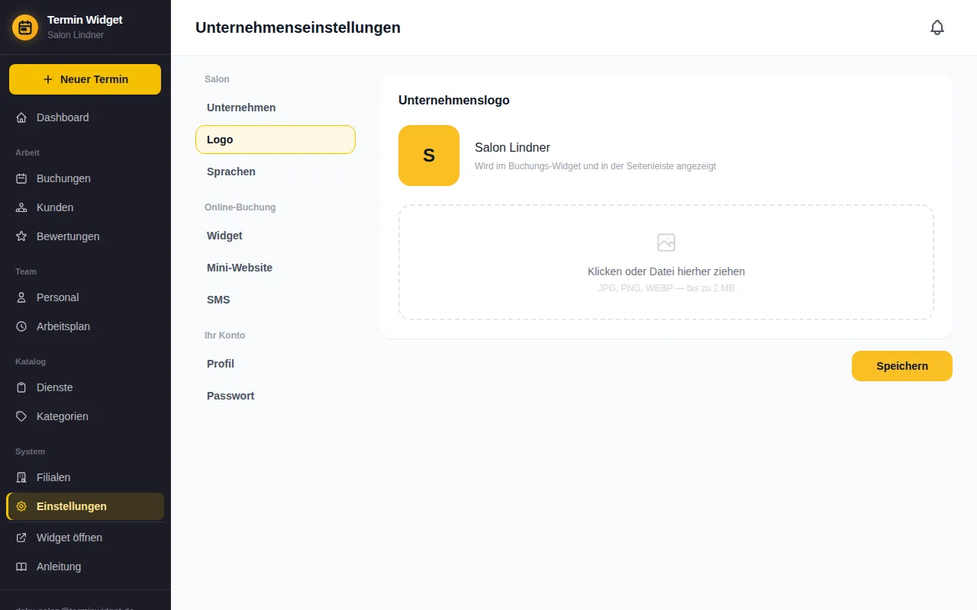
Task: Switch to the Sprachen settings section
Action: (276, 172)
